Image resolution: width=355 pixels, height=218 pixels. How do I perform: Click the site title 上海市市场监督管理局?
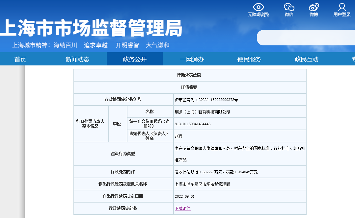[91, 28]
